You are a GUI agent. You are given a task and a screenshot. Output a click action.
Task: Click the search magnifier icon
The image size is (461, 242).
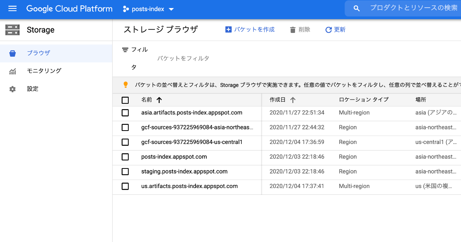tap(357, 8)
